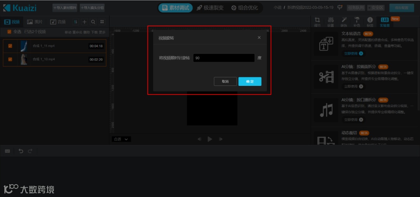This screenshot has height=197, width=420.
Task: Open the 装饰 magic wand panel
Action: (x=344, y=22)
